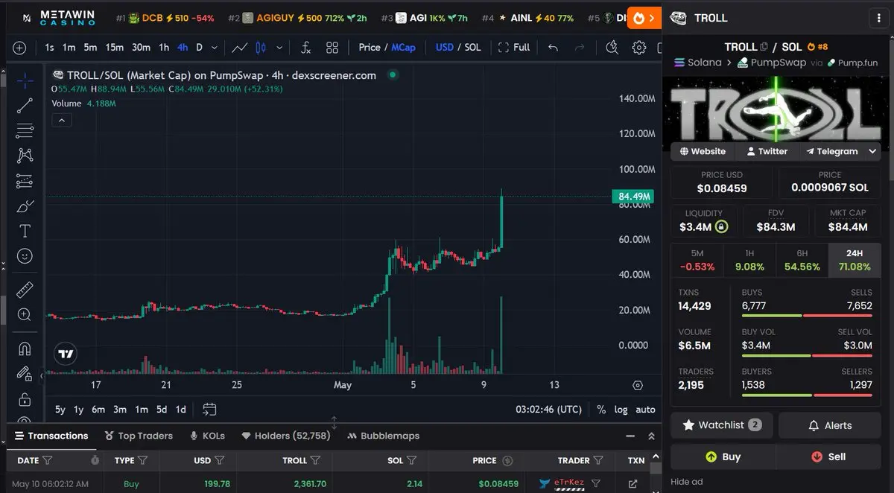Select the 1h timeframe
Screen dimensions: 894x493
[x=164, y=47]
